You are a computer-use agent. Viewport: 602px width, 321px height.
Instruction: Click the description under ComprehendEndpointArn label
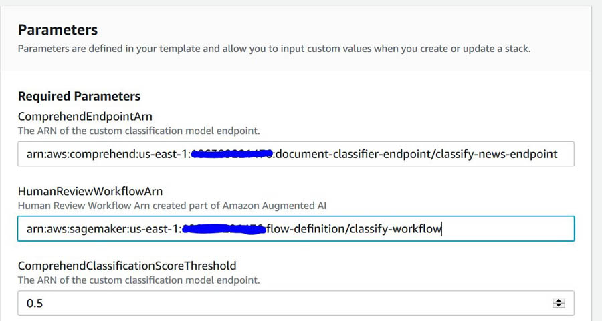[x=139, y=131]
